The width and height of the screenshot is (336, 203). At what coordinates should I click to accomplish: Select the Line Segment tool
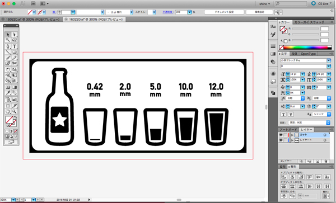8,52
